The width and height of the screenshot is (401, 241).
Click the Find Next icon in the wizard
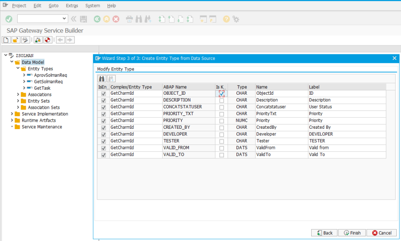click(111, 79)
